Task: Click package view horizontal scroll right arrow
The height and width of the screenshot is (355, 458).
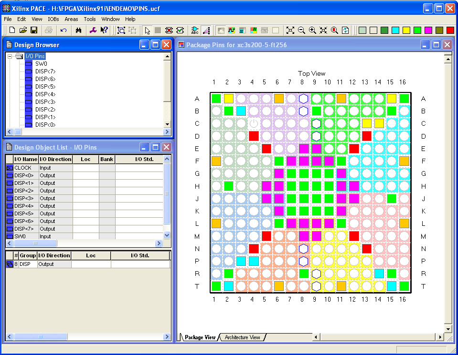Action: (440, 337)
